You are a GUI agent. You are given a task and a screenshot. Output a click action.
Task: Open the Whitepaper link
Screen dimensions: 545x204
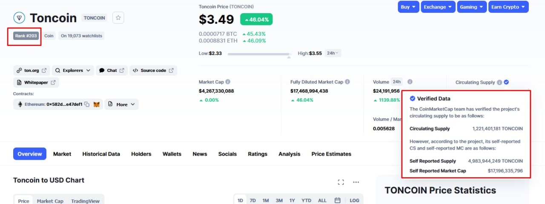(36, 82)
